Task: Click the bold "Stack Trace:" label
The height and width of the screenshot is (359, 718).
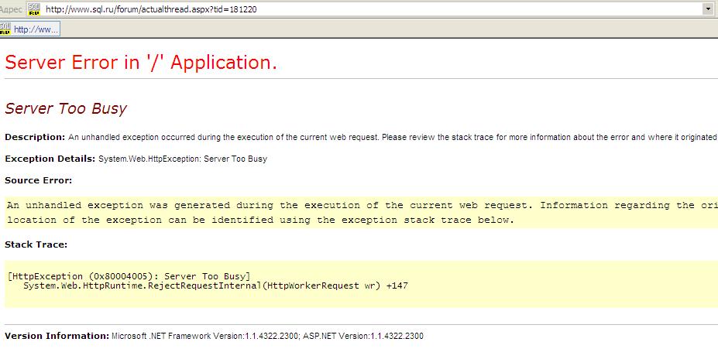Action: click(x=36, y=244)
